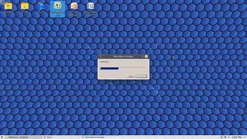Screen dimensions: 247x139
Task: Minimize Wine Mono Installer with the chevron
Action: click(142, 56)
